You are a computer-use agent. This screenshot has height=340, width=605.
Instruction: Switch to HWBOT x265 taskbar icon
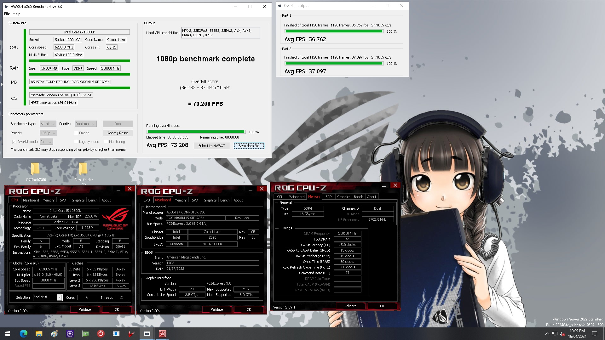pos(147,334)
